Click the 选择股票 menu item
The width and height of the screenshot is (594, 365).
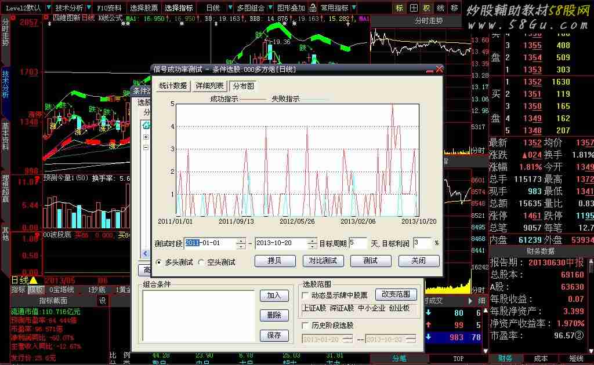[x=144, y=8]
